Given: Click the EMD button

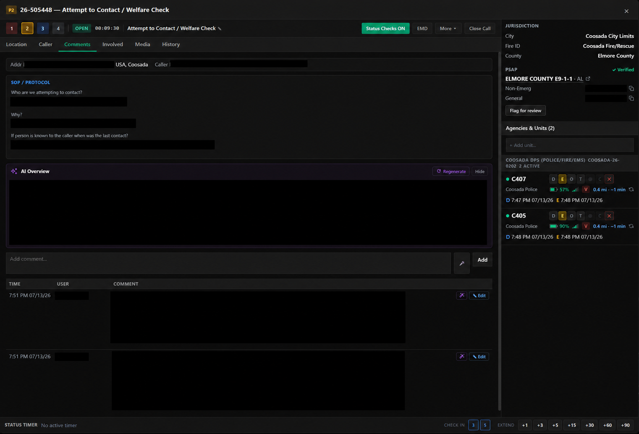Looking at the screenshot, I should (422, 29).
